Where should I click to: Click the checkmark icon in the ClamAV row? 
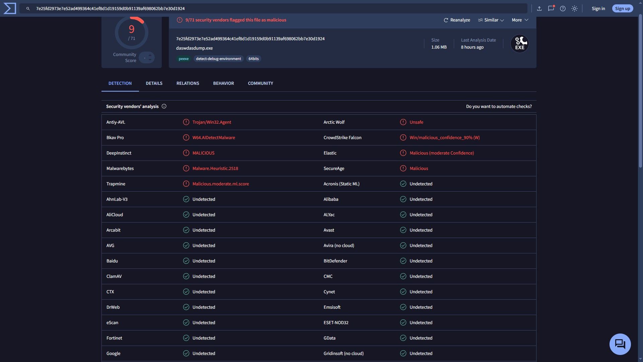coord(186,276)
